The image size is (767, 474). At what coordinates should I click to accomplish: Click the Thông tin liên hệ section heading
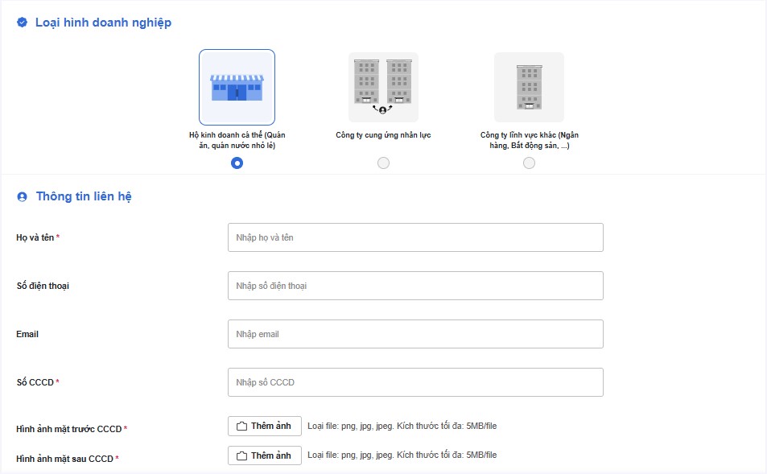click(x=84, y=196)
